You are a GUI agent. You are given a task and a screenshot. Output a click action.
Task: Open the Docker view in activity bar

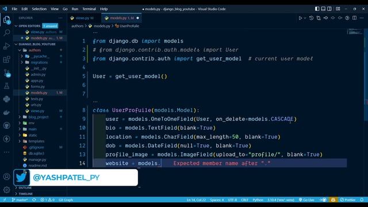tap(6, 113)
